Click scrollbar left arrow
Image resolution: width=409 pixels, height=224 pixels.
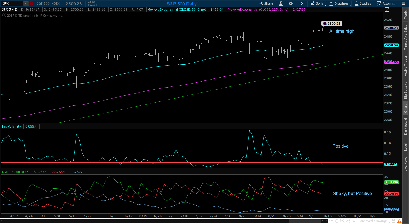[x=322, y=221]
